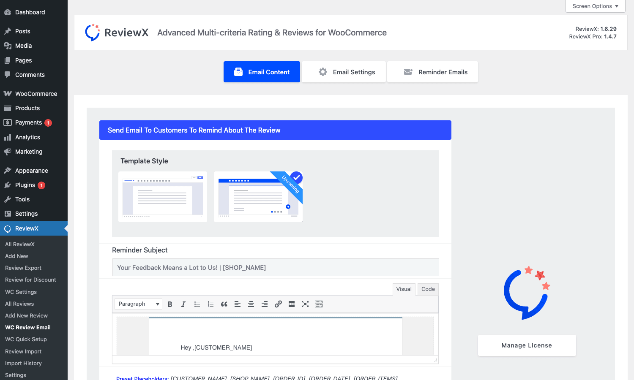Open the Reminder Emails tab

(432, 72)
